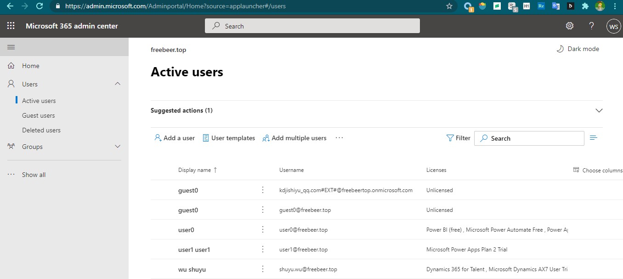The height and width of the screenshot is (279, 623).
Task: Click the User templates document icon
Action: tap(206, 138)
